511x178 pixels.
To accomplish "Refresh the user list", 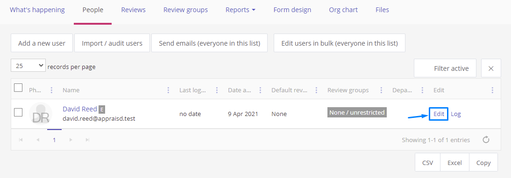I will [x=486, y=140].
